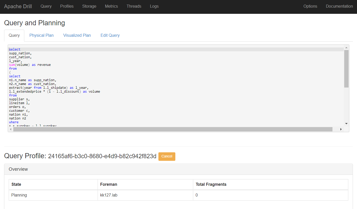Click the 'where' keyword line
The image size is (357, 209).
point(14,122)
